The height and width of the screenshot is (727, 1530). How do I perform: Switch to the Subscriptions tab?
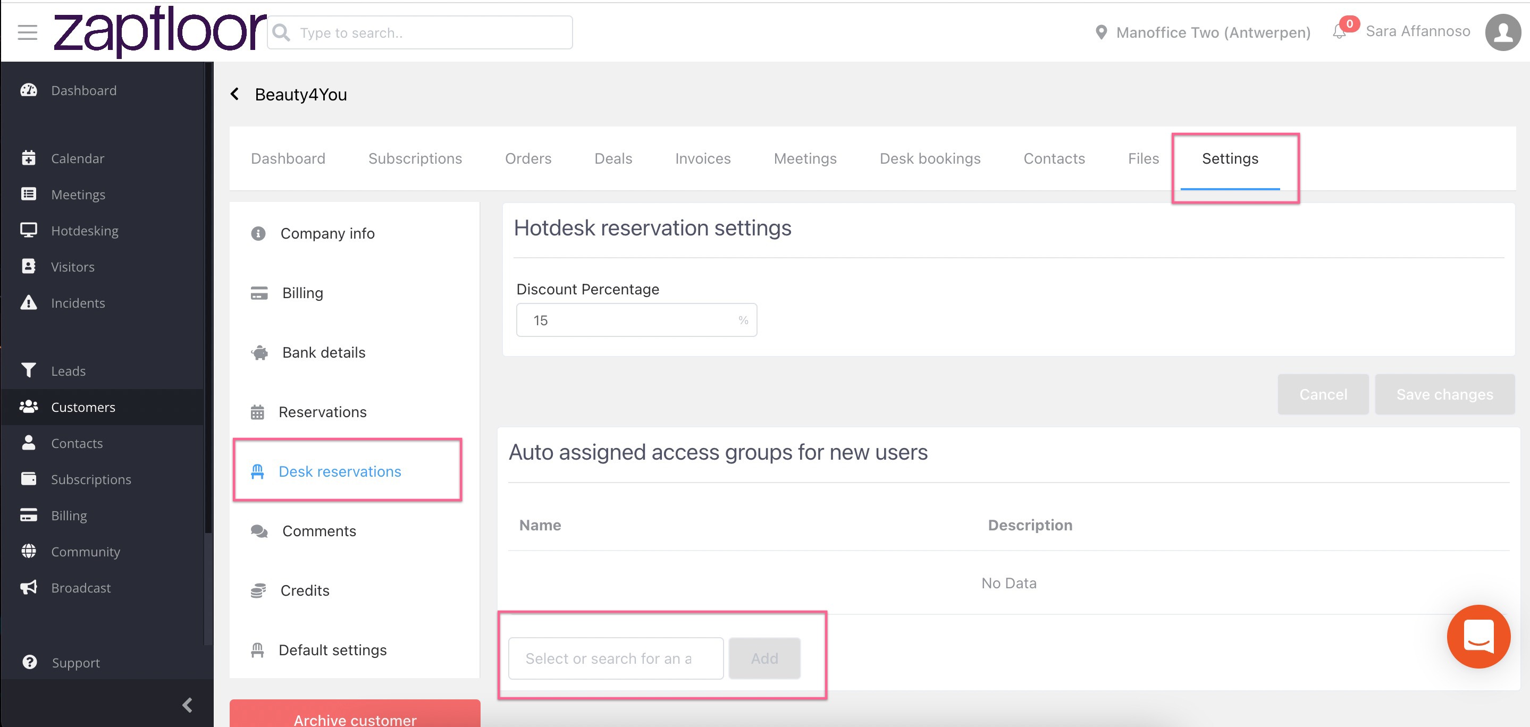pos(415,158)
